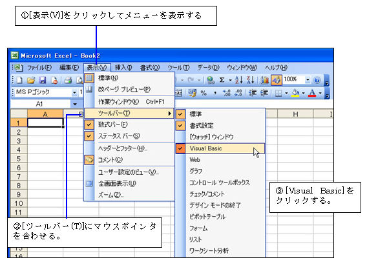The height and width of the screenshot is (269, 367).
Task: Open the ウィンドウ(W) menu
Action: pyautogui.click(x=242, y=68)
